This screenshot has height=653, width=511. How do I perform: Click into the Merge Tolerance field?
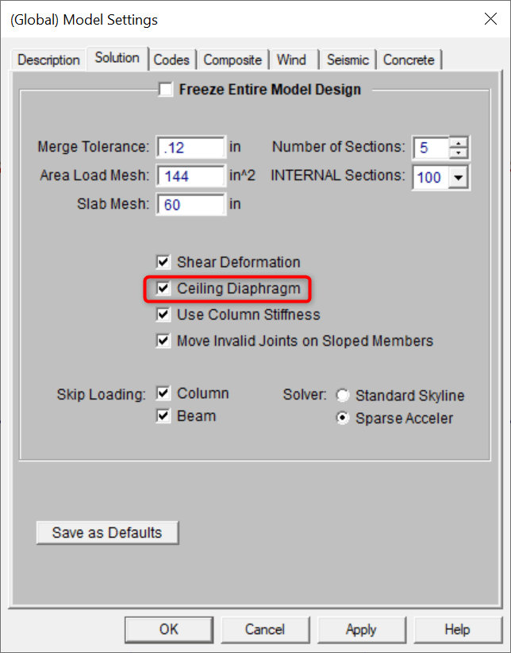click(x=191, y=148)
